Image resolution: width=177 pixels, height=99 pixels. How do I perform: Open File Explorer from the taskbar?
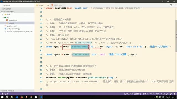(x=12, y=97)
